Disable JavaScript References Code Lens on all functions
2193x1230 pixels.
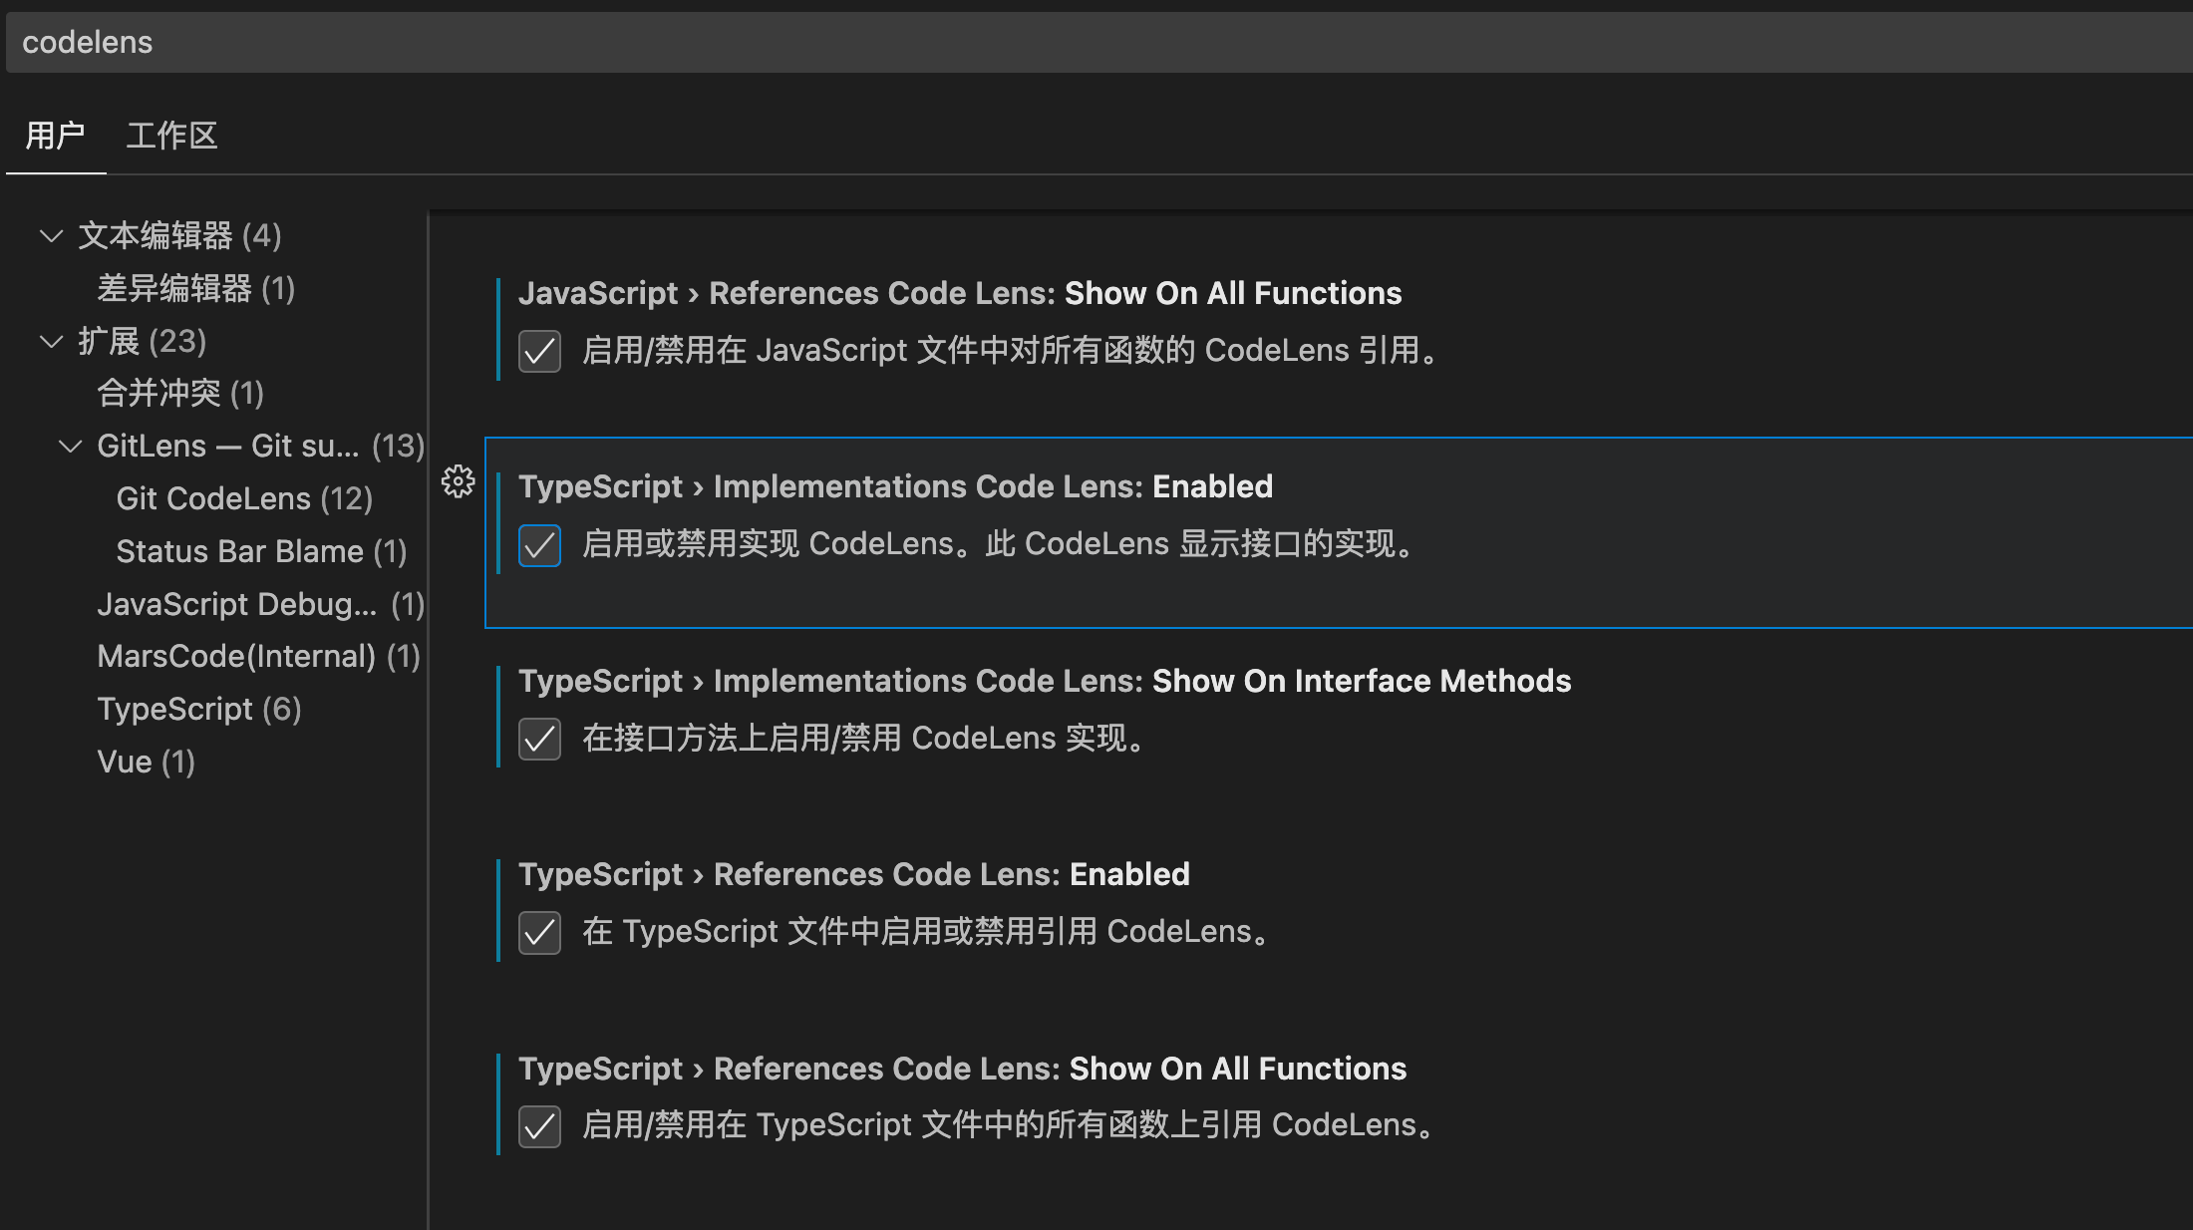tap(539, 351)
